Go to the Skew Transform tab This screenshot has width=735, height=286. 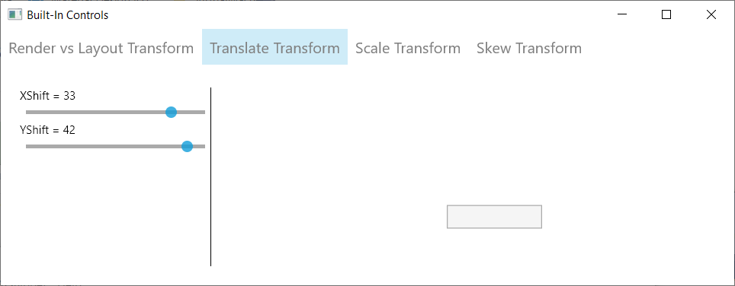pos(529,48)
